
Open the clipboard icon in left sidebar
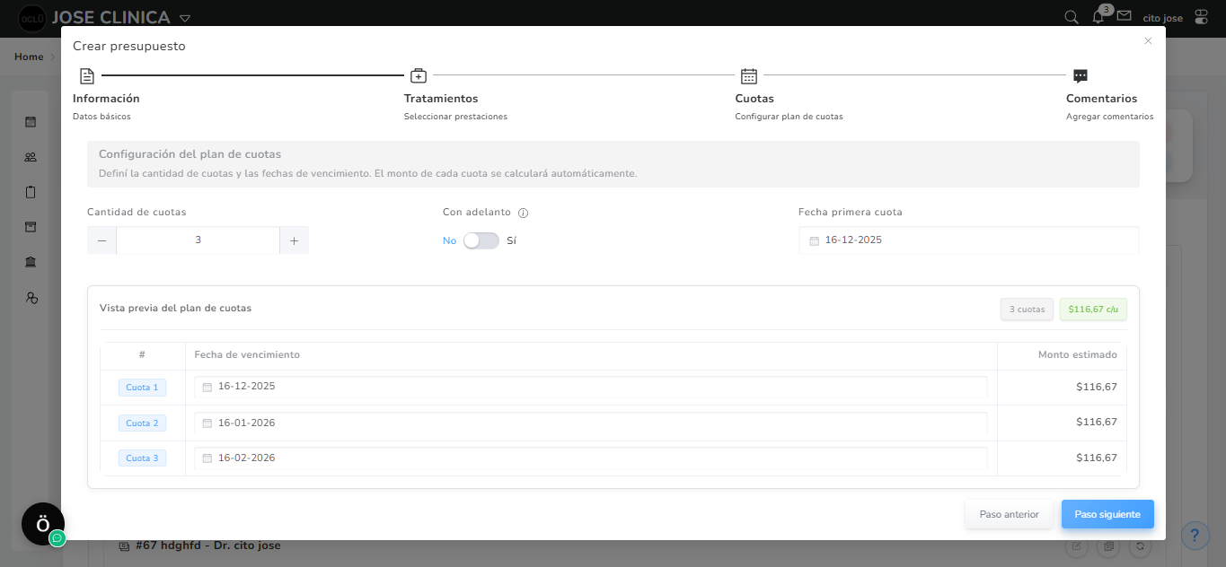(x=31, y=192)
